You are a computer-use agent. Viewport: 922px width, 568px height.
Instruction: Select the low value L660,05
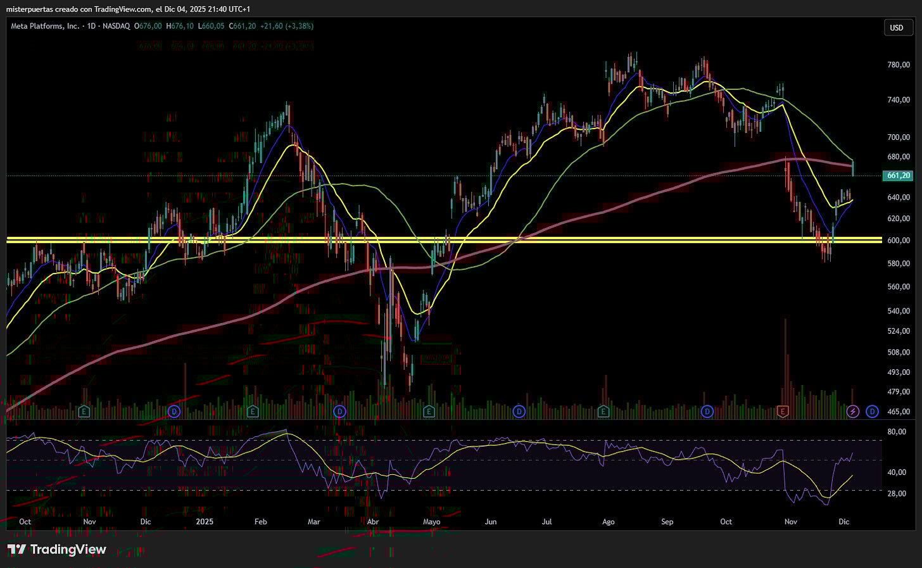pyautogui.click(x=211, y=26)
